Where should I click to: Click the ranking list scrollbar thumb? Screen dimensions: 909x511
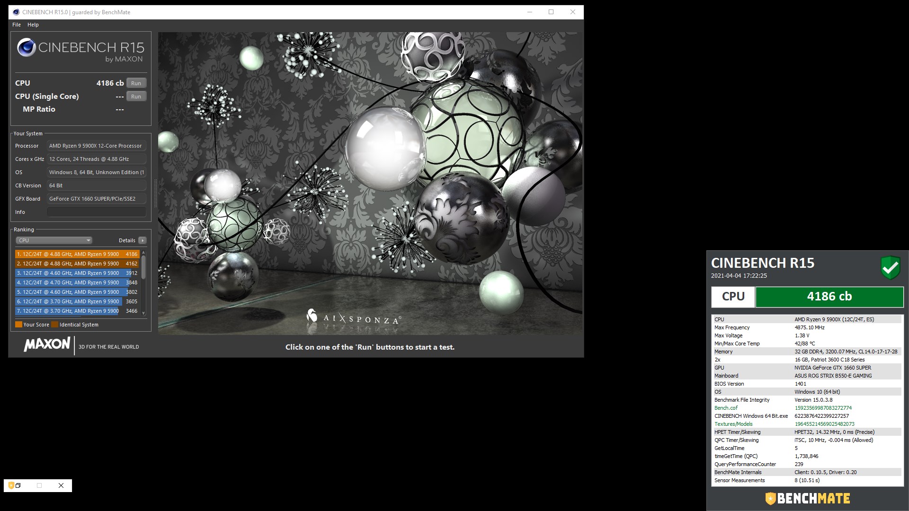143,267
